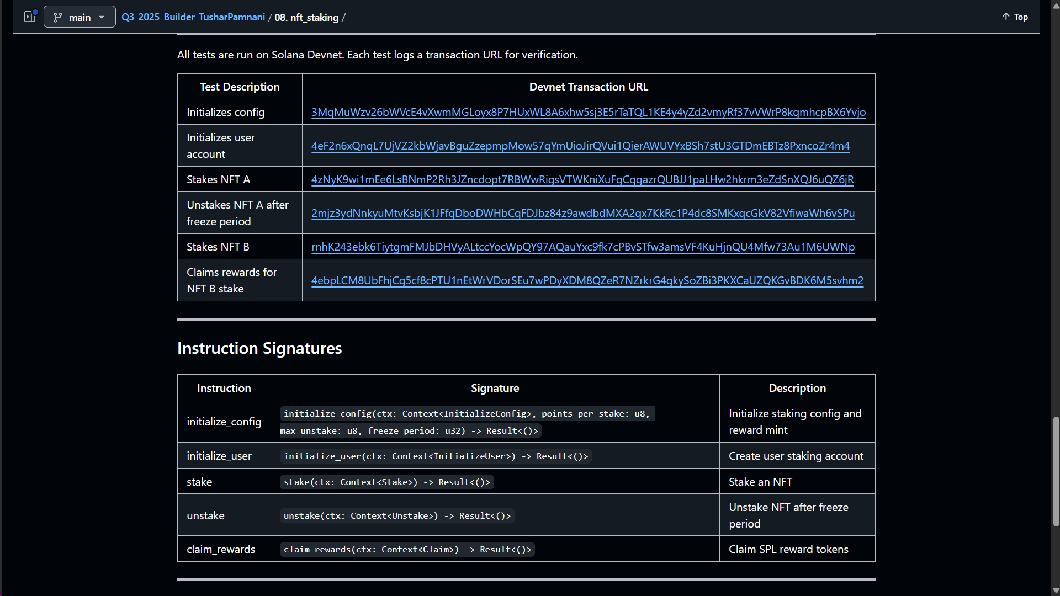Select the claim_rewards signature code
Screen dimensions: 1060x596
tap(407, 550)
